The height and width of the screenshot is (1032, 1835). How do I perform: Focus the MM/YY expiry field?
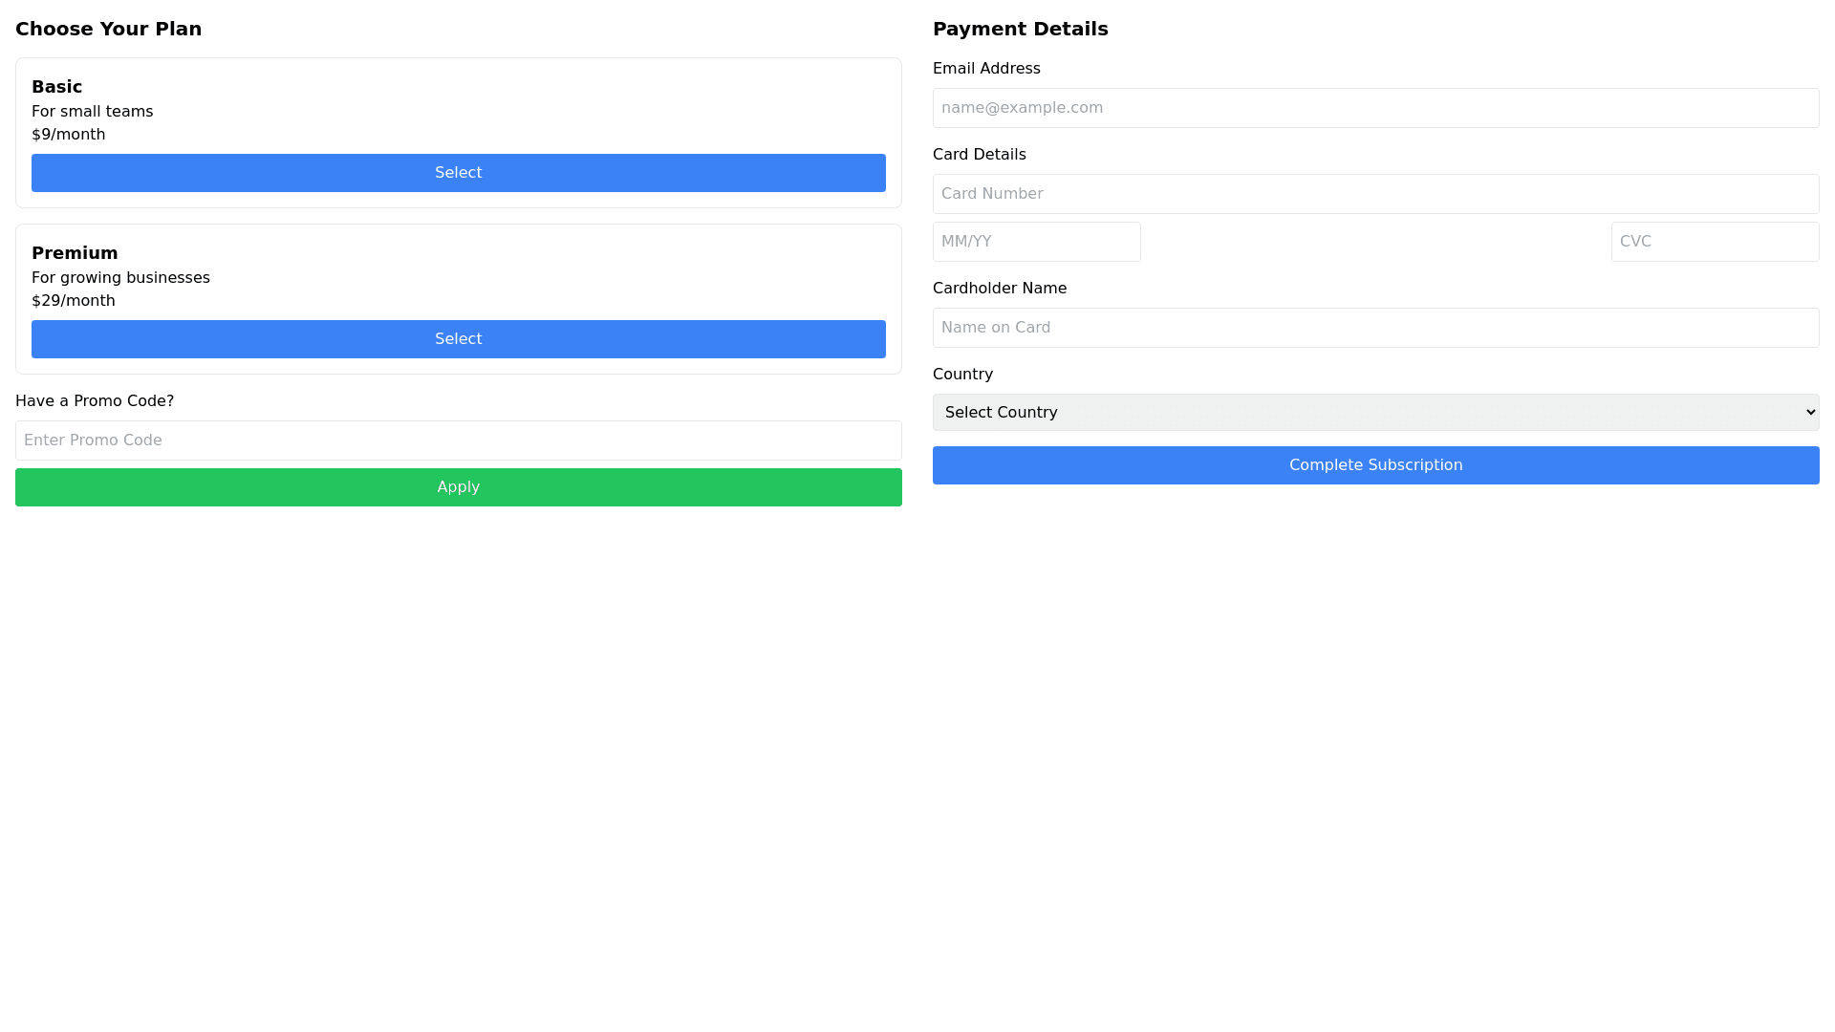[x=1037, y=242]
